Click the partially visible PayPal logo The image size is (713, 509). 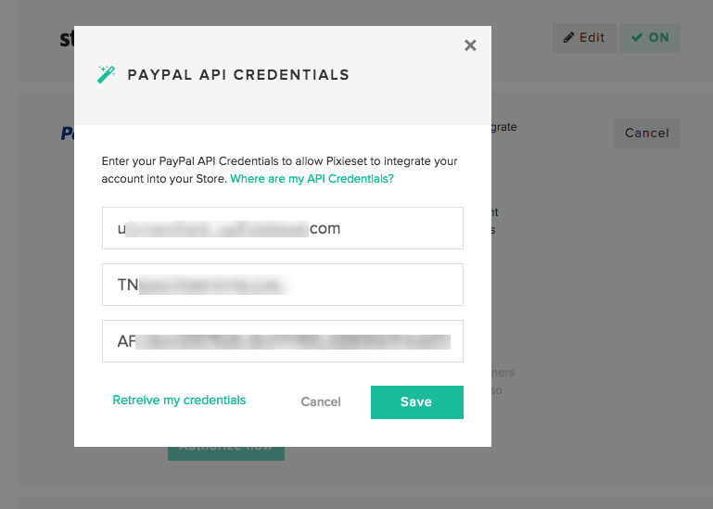(68, 134)
